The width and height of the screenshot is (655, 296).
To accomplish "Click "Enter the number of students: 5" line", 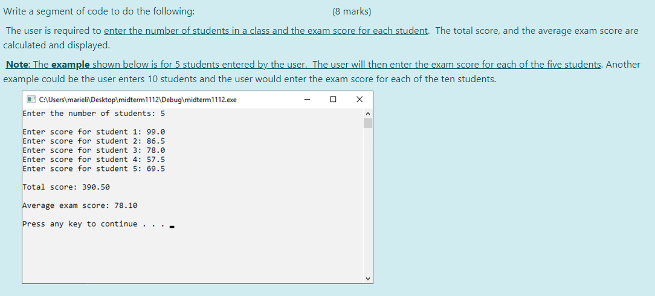I will [x=94, y=114].
